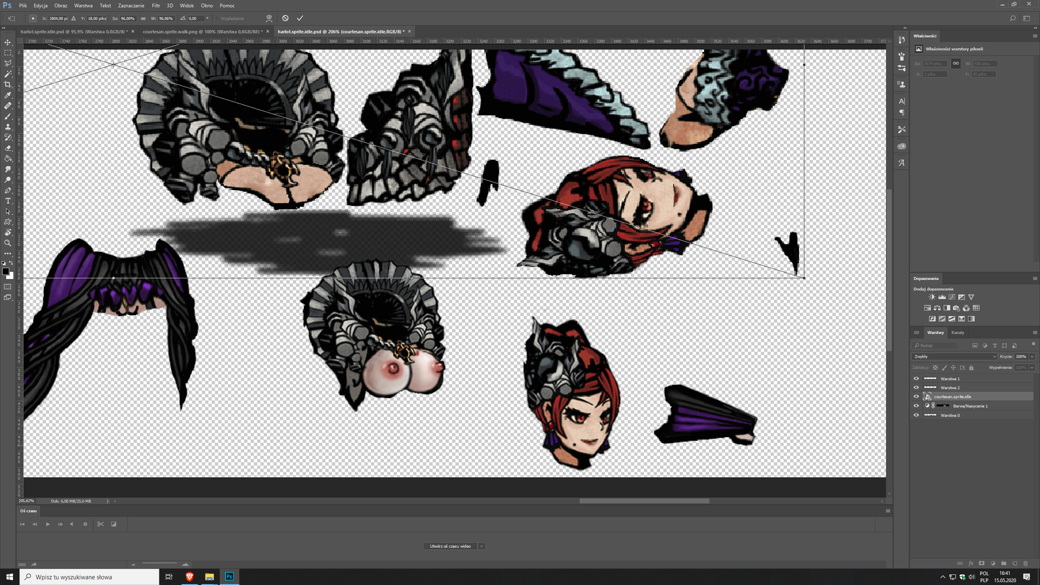Select the Magic Wand tool
Viewport: 1040px width, 585px height.
[8, 74]
